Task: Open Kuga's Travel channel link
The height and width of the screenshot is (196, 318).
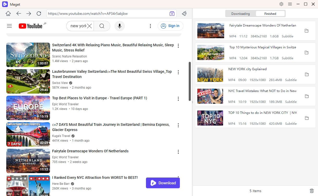Action: [61, 136]
